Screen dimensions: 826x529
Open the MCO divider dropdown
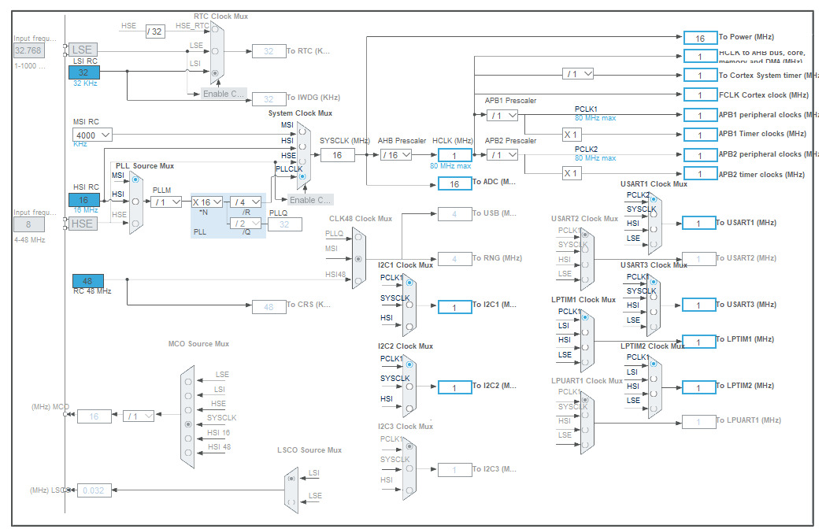(138, 416)
